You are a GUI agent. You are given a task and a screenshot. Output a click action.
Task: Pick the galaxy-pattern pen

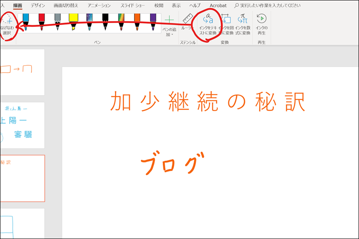pos(89,22)
